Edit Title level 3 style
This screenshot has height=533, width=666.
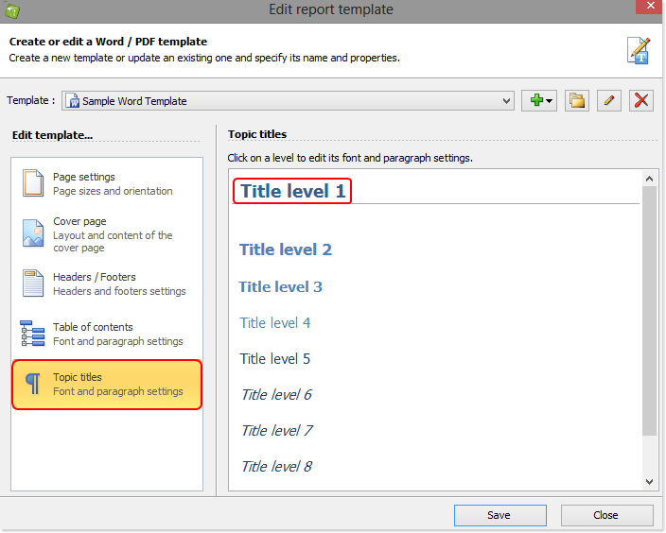pyautogui.click(x=280, y=287)
